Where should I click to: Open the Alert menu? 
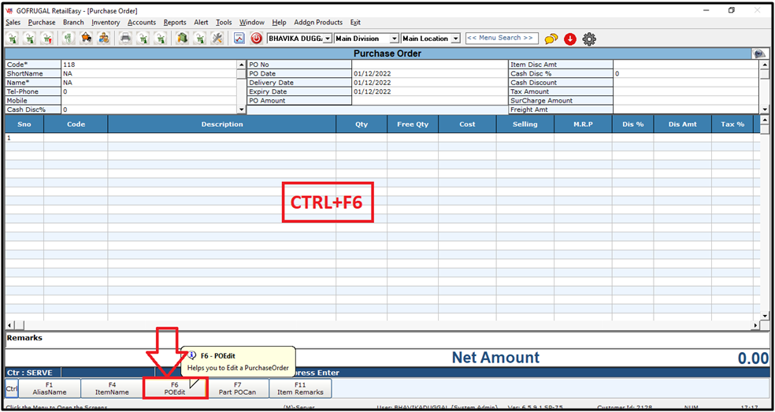(x=201, y=22)
